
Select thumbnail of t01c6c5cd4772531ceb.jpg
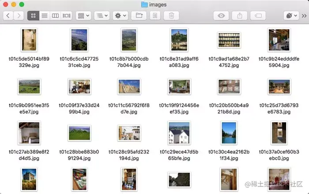pos(79,40)
